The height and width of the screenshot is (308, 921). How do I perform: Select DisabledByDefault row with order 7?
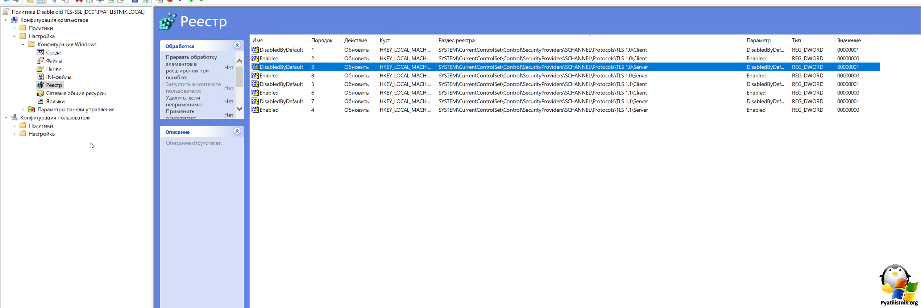281,102
